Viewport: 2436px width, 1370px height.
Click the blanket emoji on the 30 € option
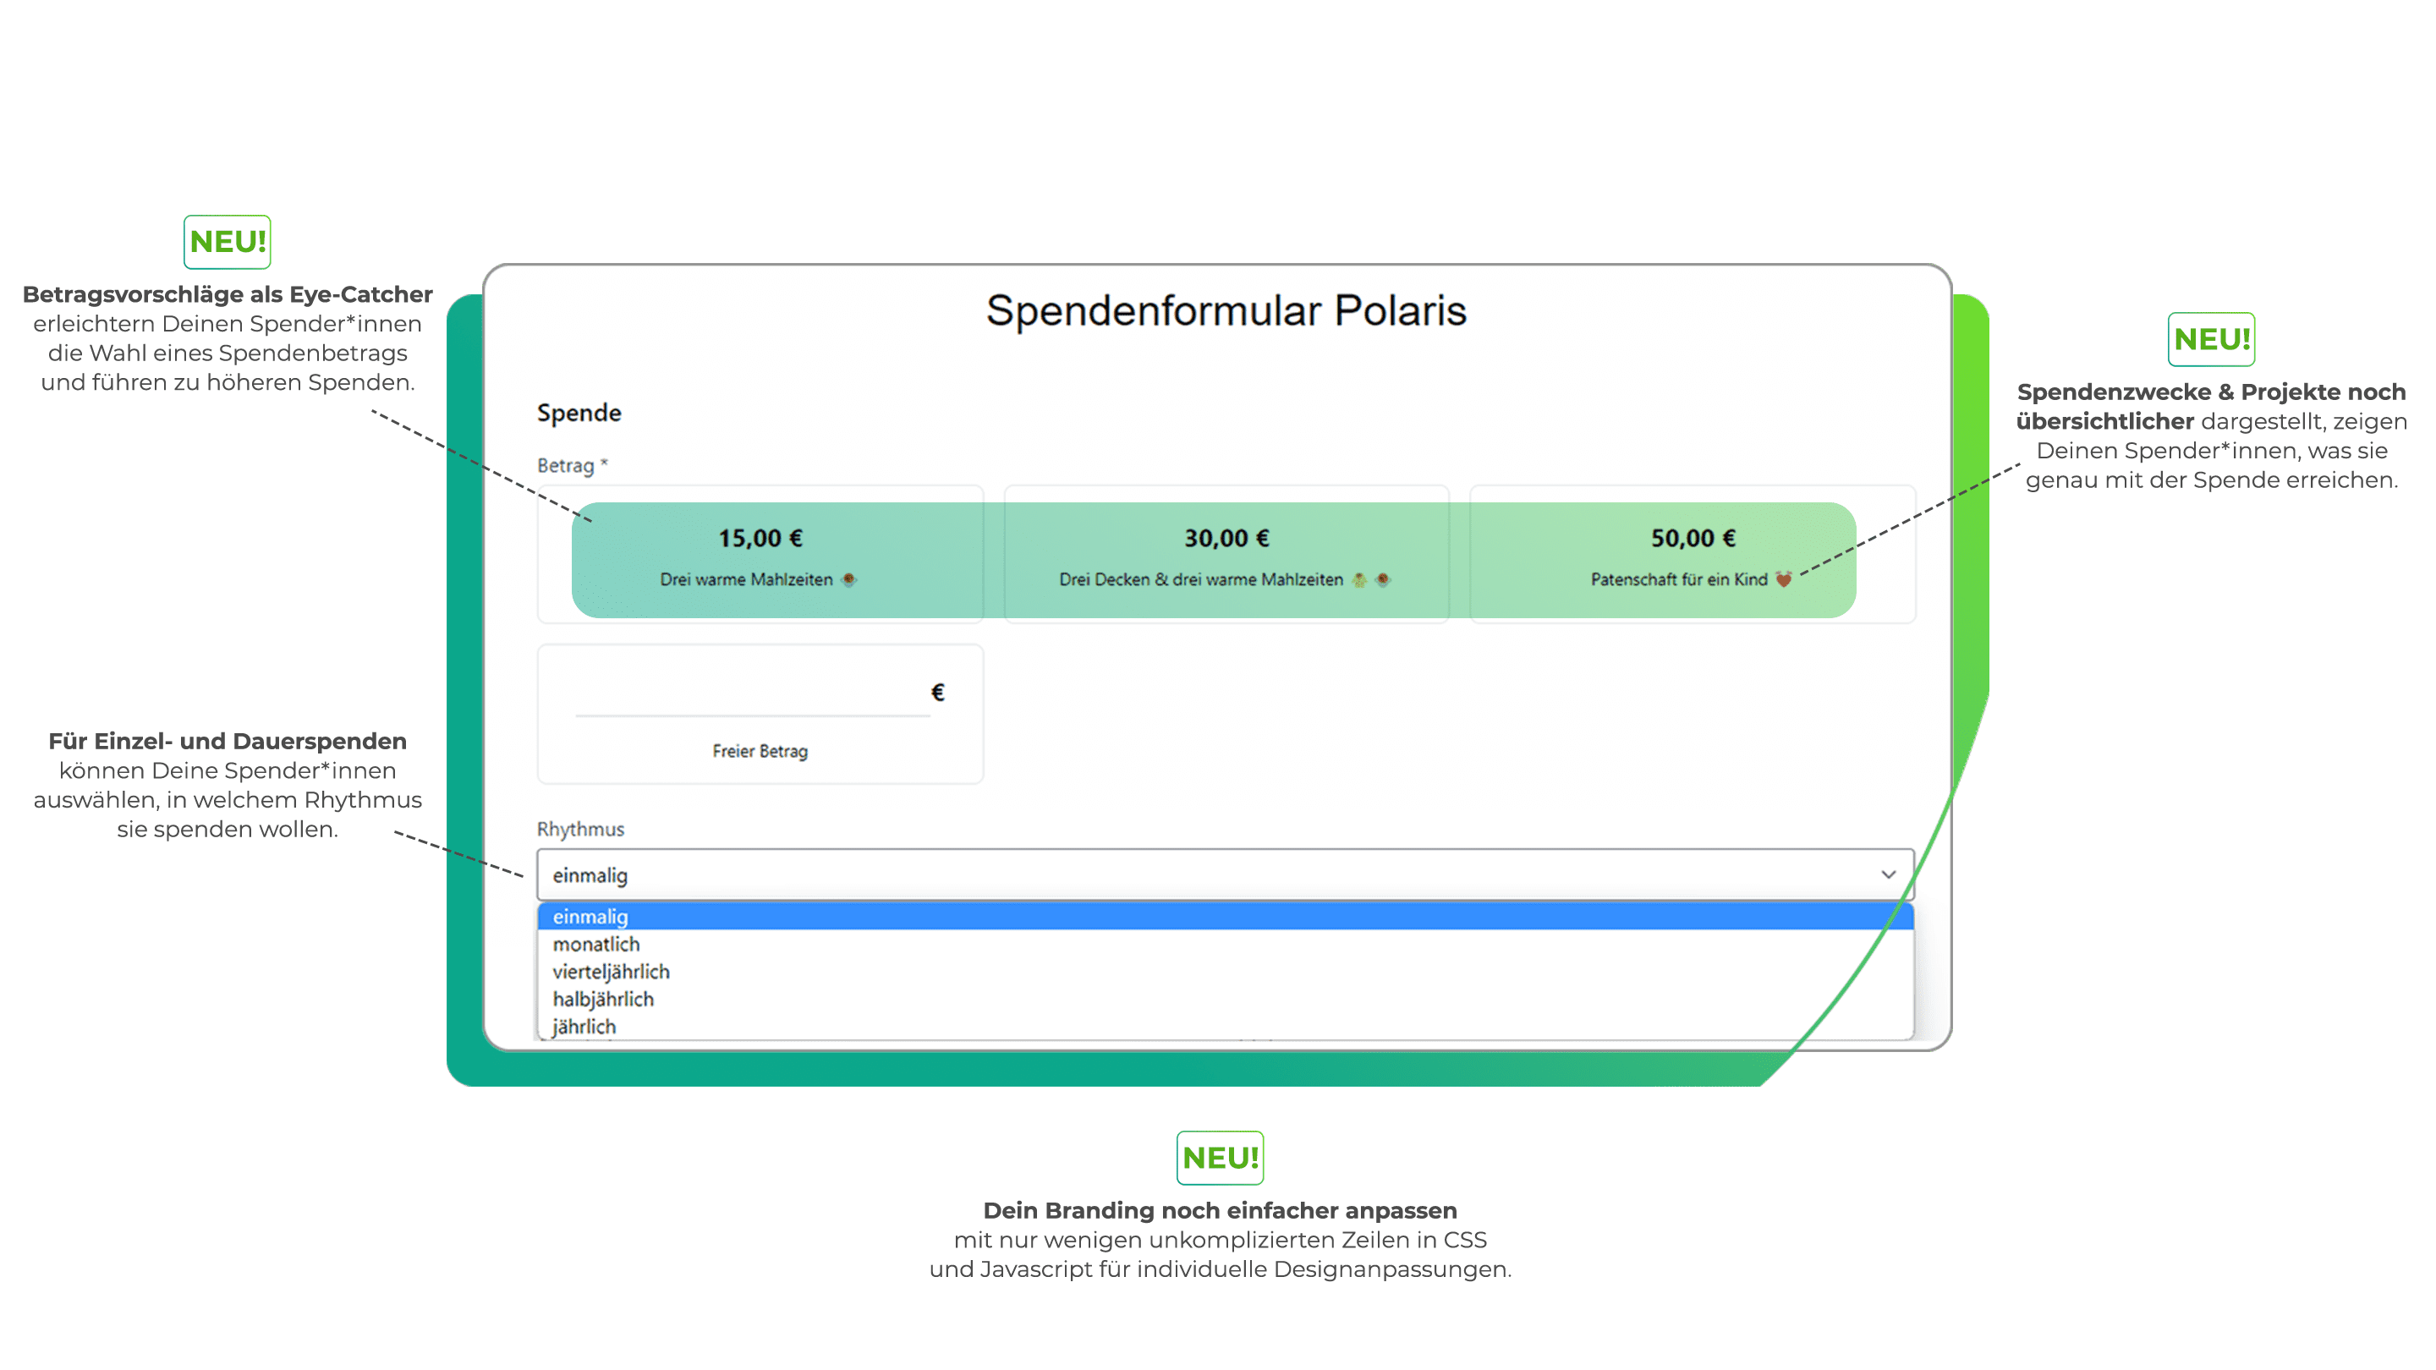1359,580
